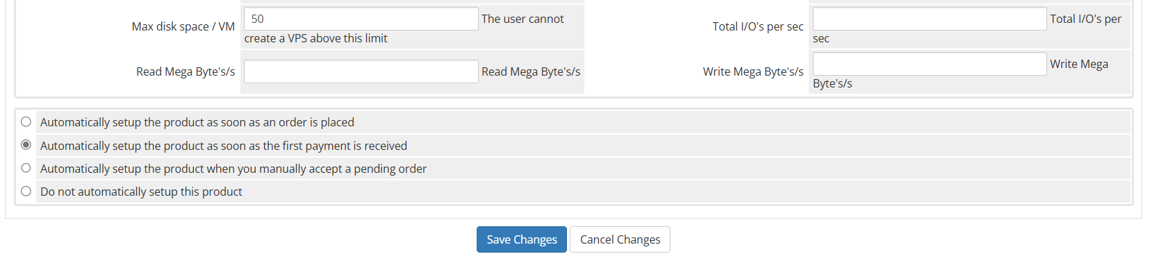Click the 'create a VPS above this limit' description

[316, 38]
